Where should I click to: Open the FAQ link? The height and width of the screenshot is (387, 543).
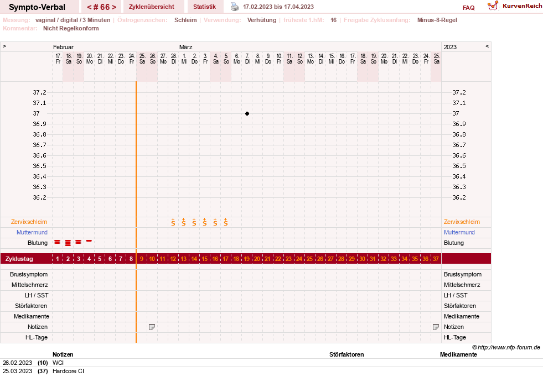(x=468, y=8)
